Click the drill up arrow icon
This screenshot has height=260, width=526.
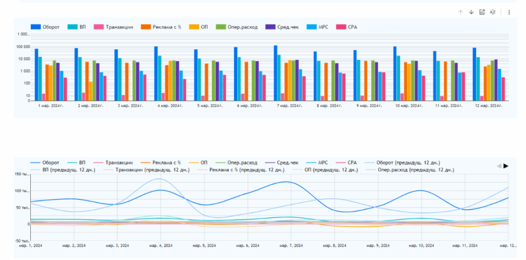[x=460, y=12]
